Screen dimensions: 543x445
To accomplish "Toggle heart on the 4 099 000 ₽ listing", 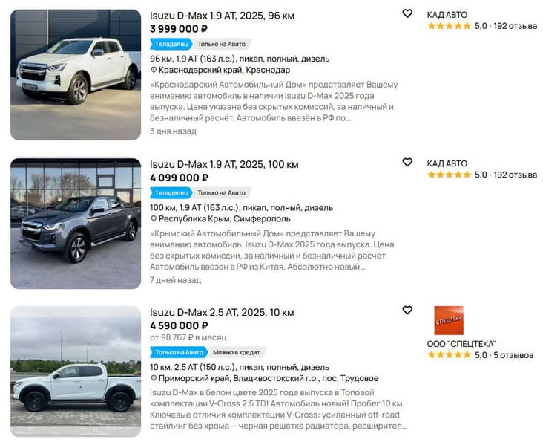I will coord(407,162).
